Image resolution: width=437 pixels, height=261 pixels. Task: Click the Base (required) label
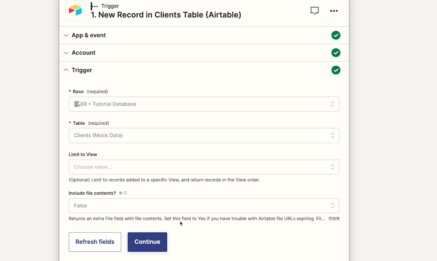click(x=88, y=92)
